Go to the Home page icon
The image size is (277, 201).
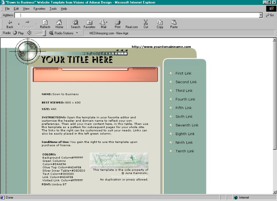tap(59, 24)
